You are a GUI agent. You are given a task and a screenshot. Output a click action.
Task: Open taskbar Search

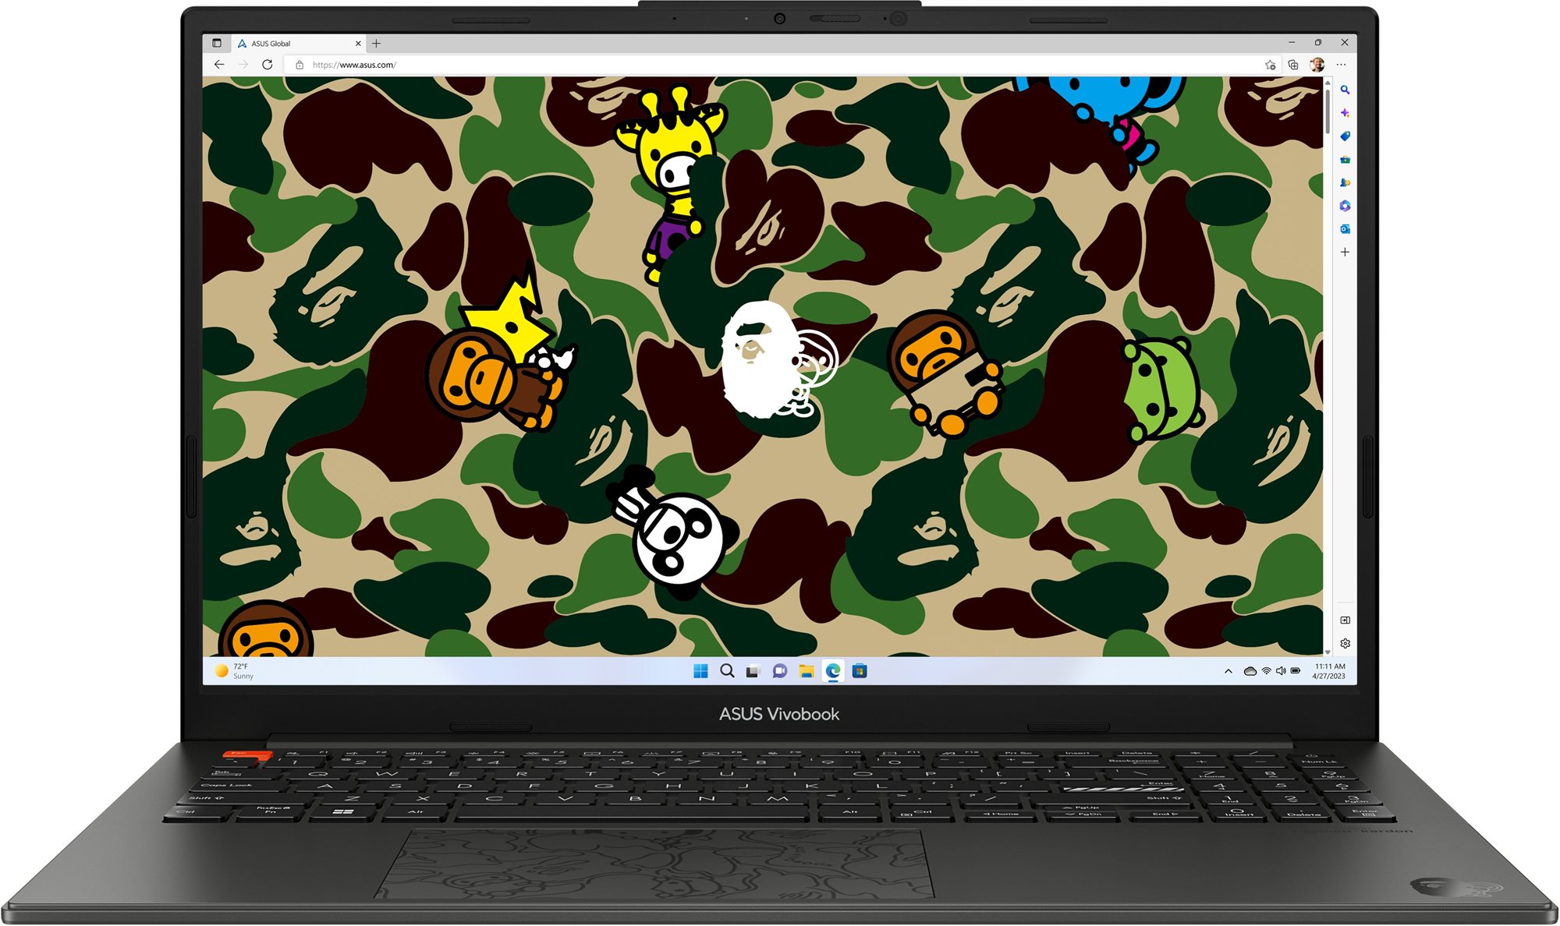tap(727, 671)
